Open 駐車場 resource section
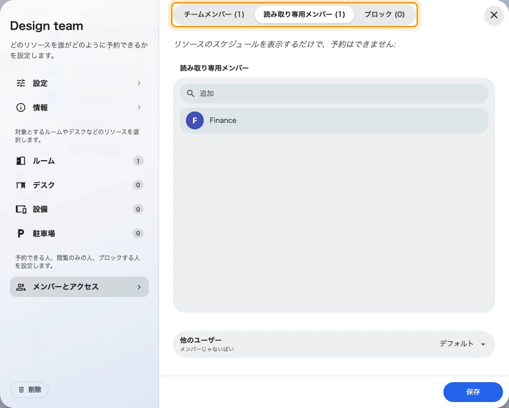Screen dimensions: 509x408 tap(79, 233)
